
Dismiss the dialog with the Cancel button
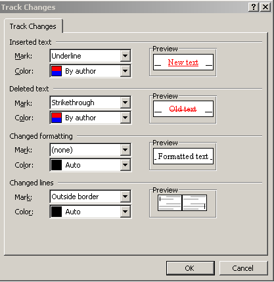tap(243, 268)
